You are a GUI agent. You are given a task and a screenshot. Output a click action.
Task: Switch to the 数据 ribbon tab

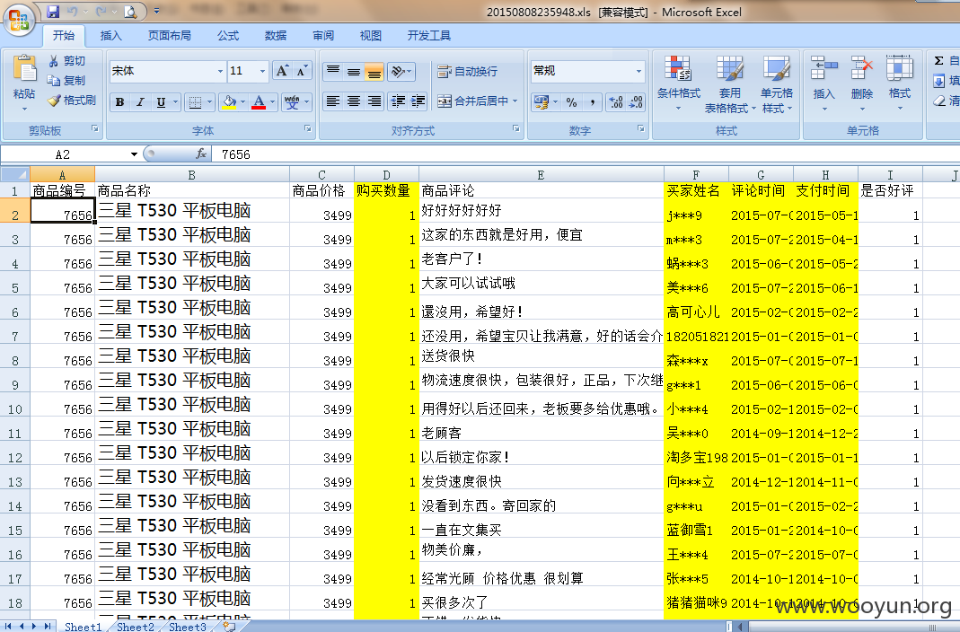coord(276,36)
